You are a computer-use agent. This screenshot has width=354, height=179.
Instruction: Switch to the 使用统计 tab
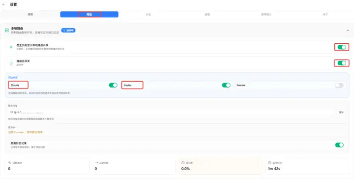(x=266, y=14)
